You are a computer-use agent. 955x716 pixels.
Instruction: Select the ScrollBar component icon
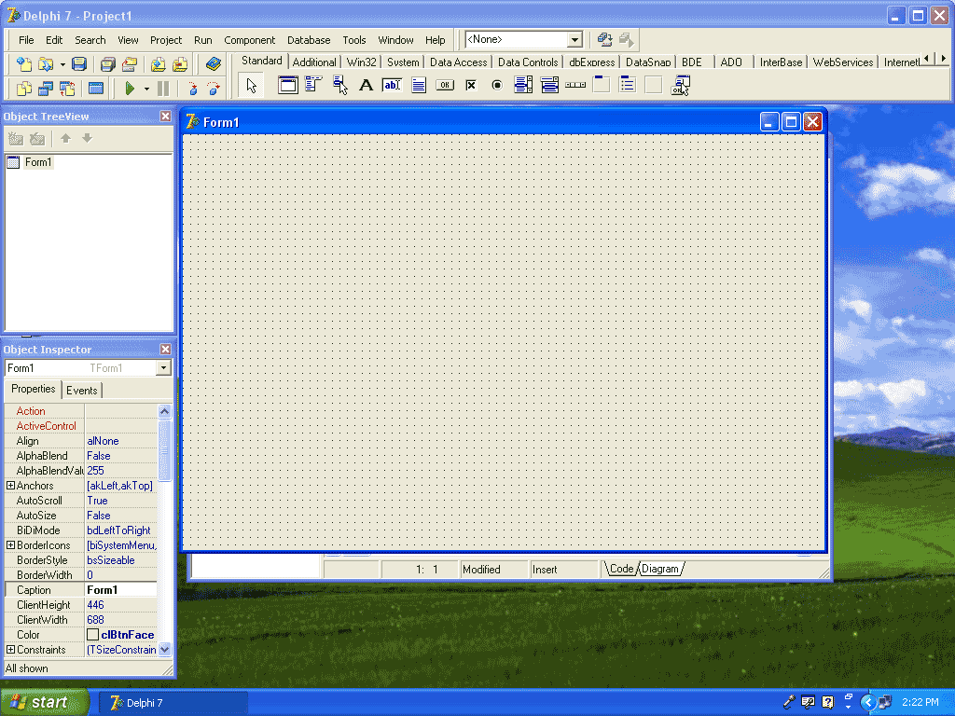(575, 85)
